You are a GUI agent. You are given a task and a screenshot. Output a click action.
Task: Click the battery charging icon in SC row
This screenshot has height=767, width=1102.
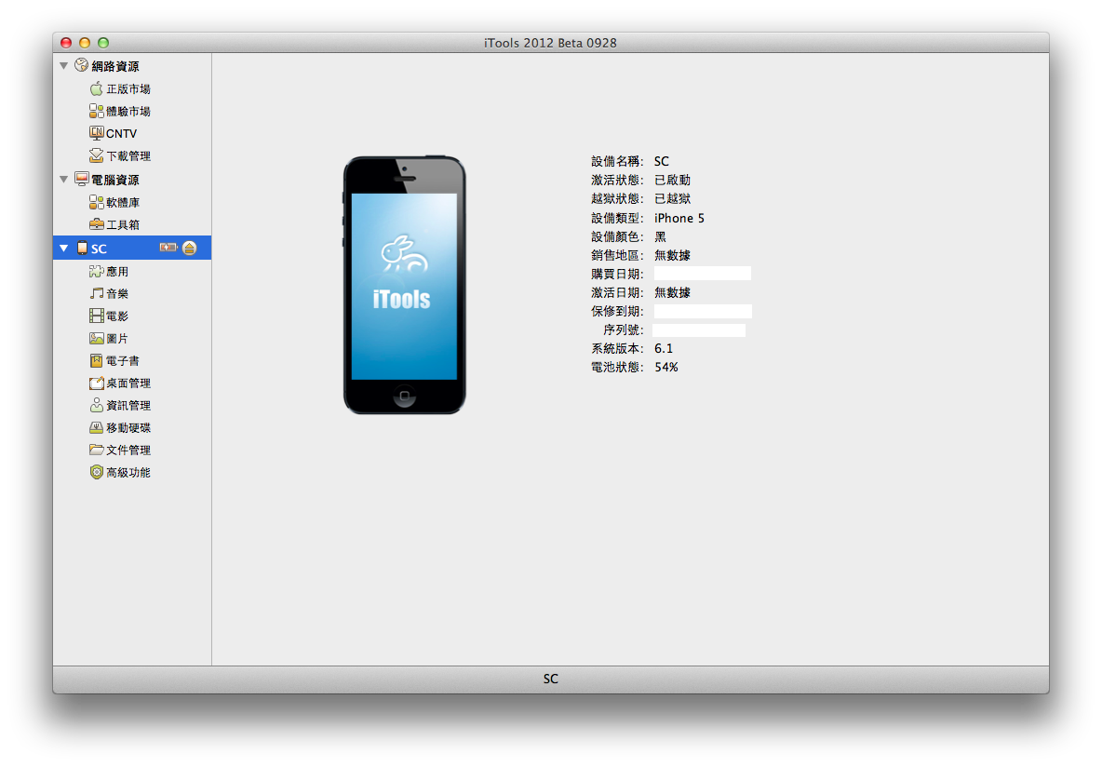[168, 248]
